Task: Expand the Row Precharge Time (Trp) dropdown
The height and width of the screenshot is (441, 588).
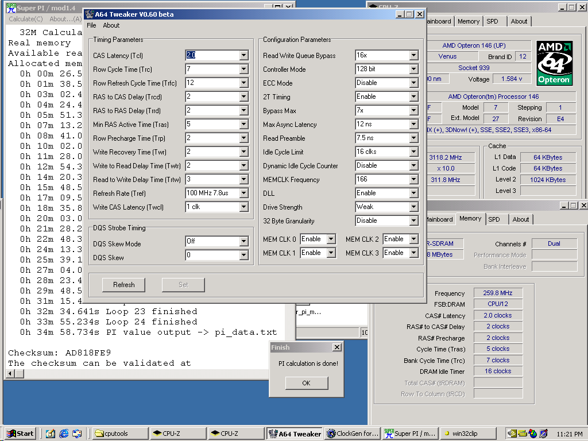Action: point(243,138)
